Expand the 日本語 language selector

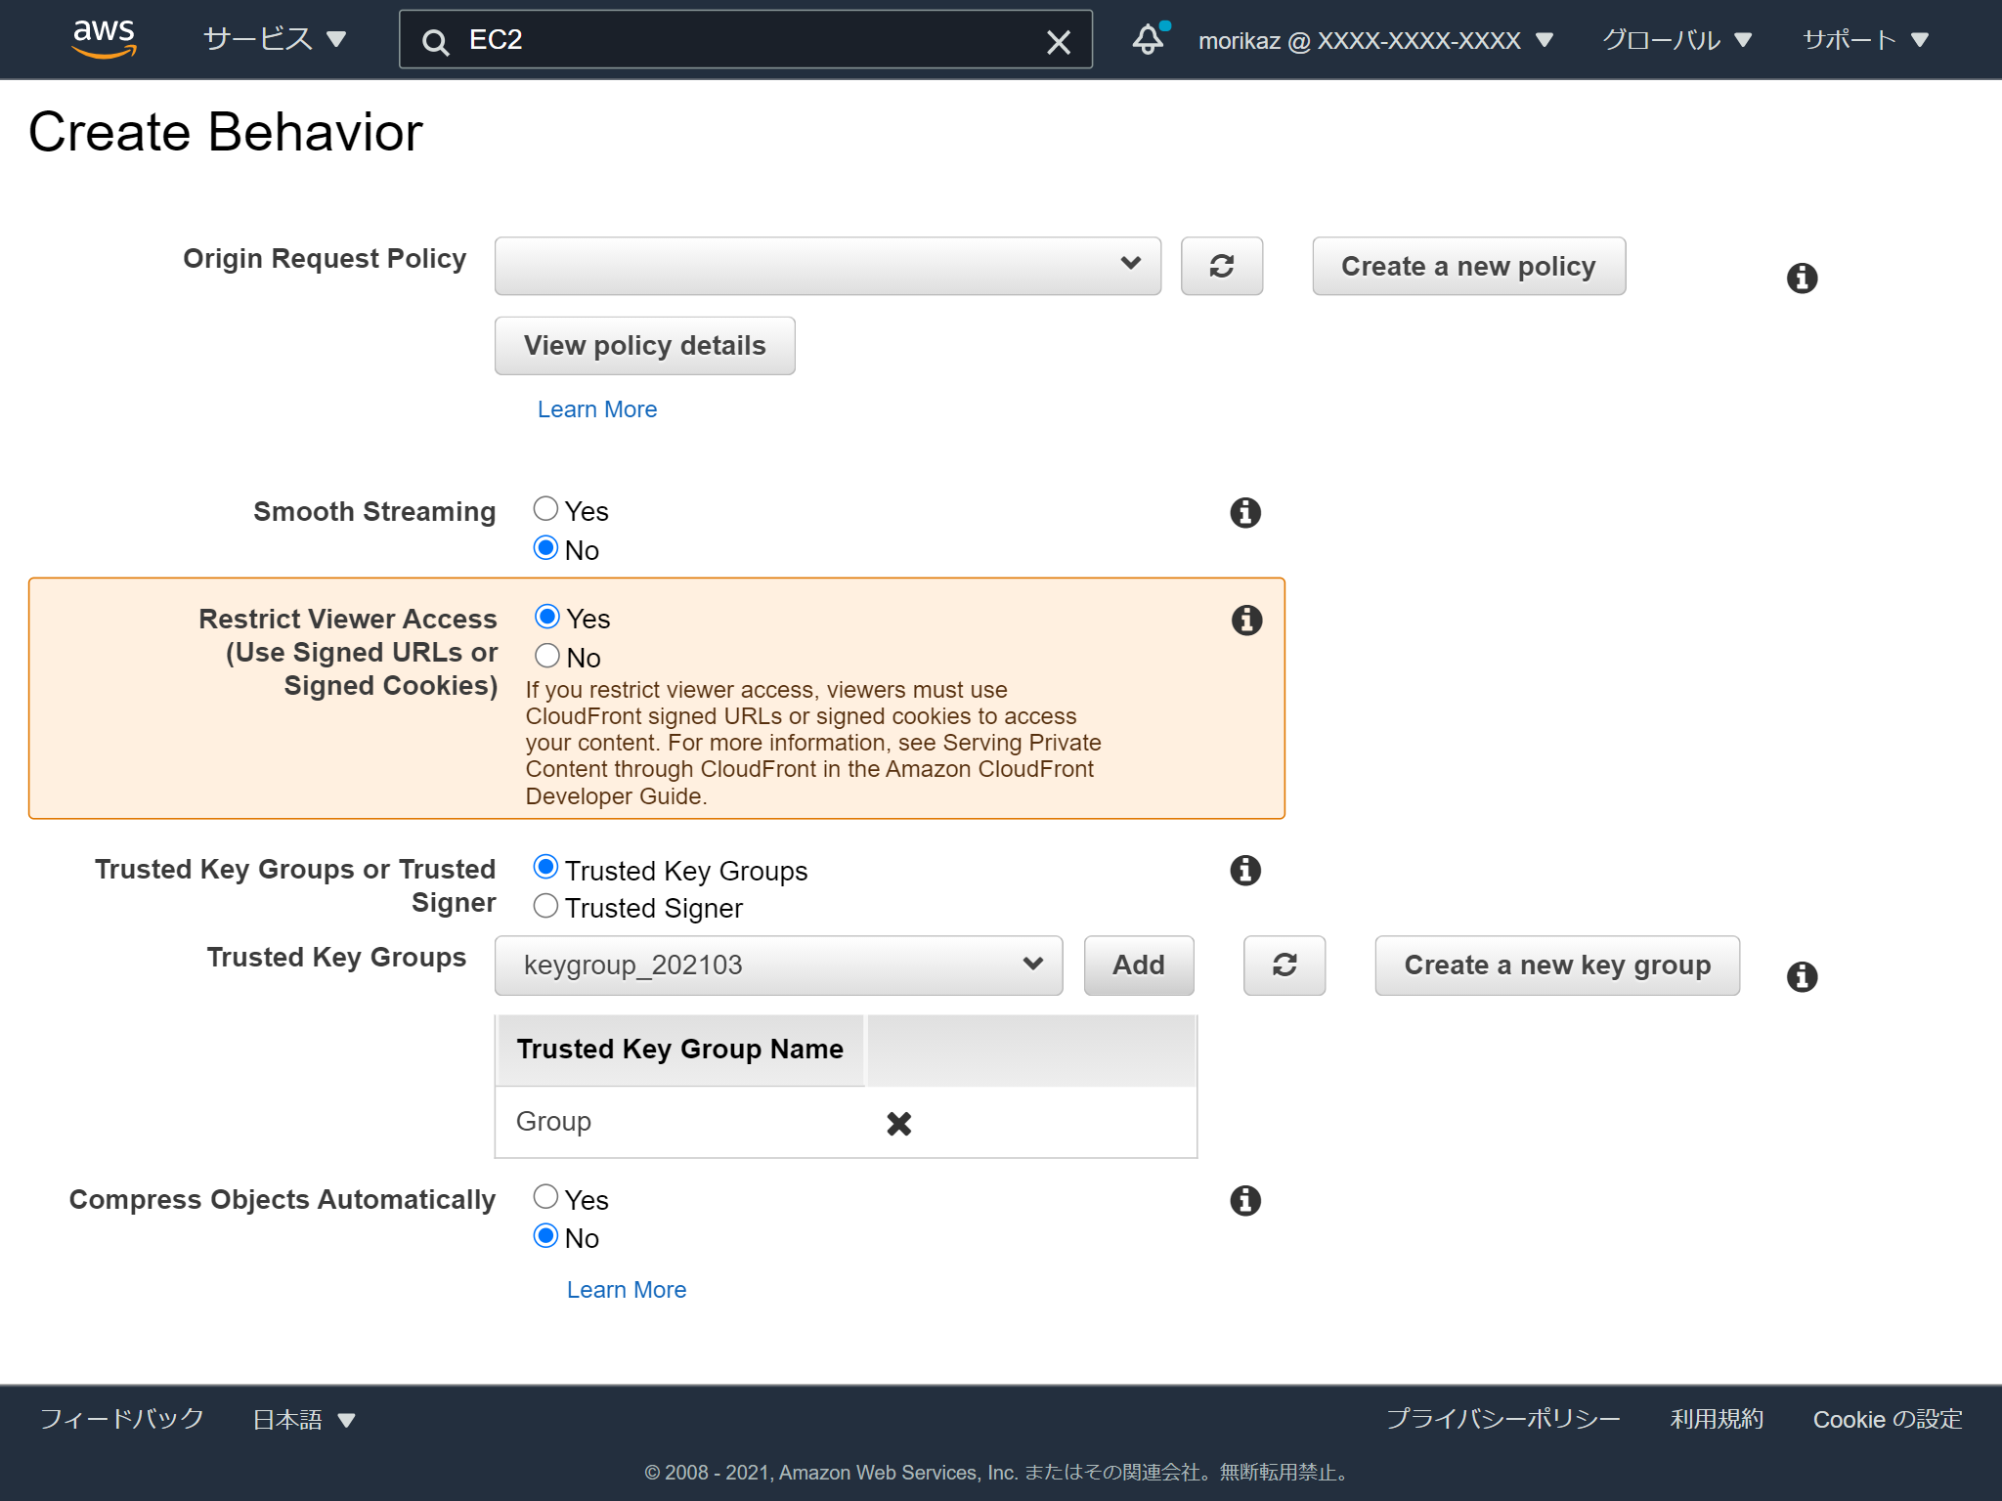[x=303, y=1419]
